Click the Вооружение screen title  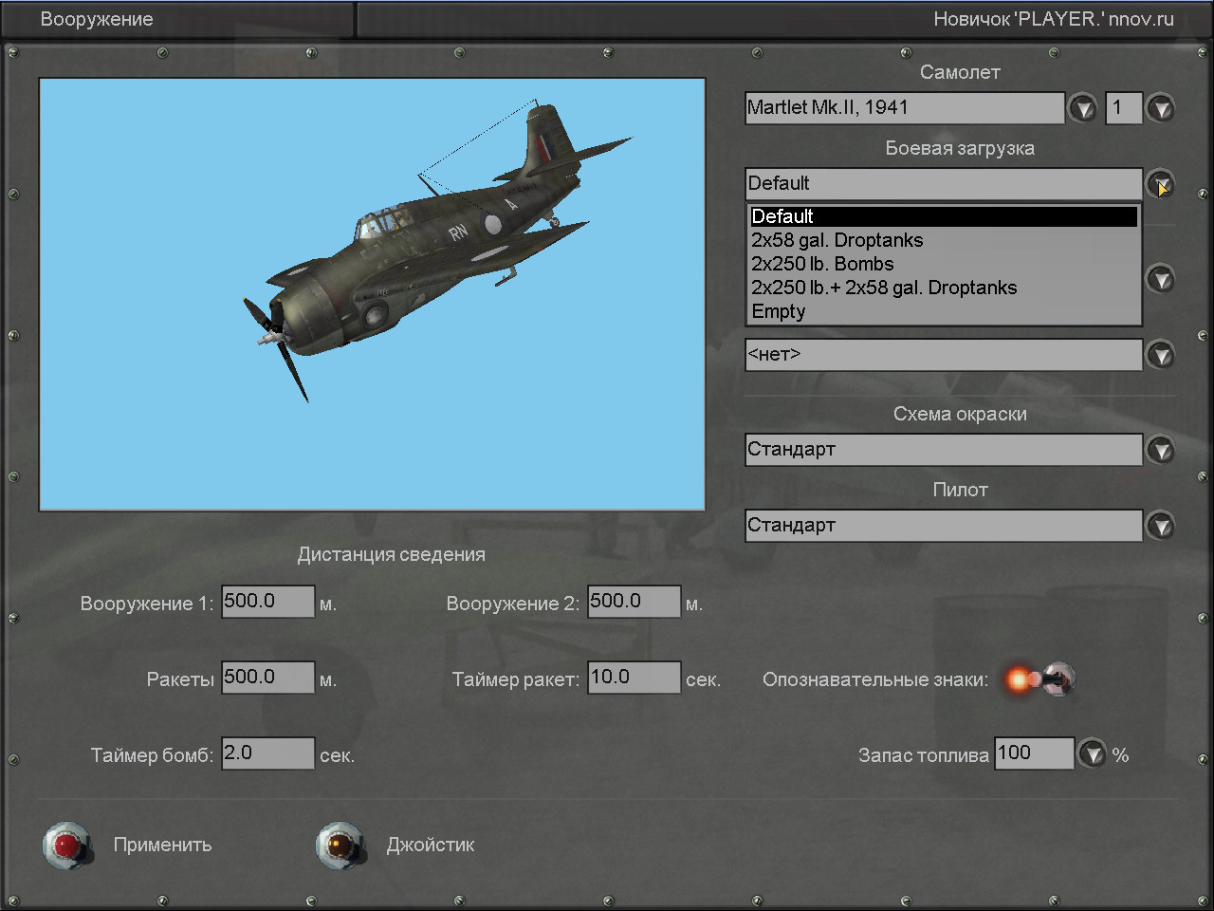click(x=97, y=19)
